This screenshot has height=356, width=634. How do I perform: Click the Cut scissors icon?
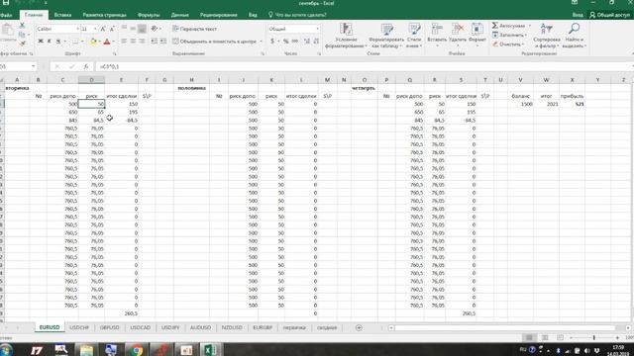pos(22,26)
